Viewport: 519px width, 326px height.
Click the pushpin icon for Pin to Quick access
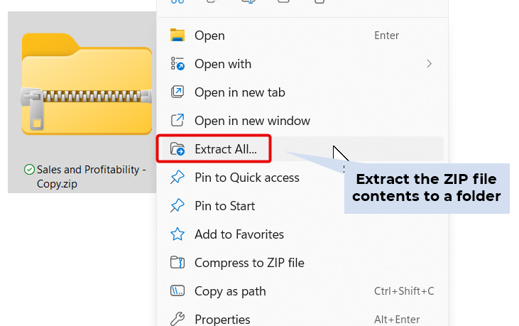pos(177,178)
